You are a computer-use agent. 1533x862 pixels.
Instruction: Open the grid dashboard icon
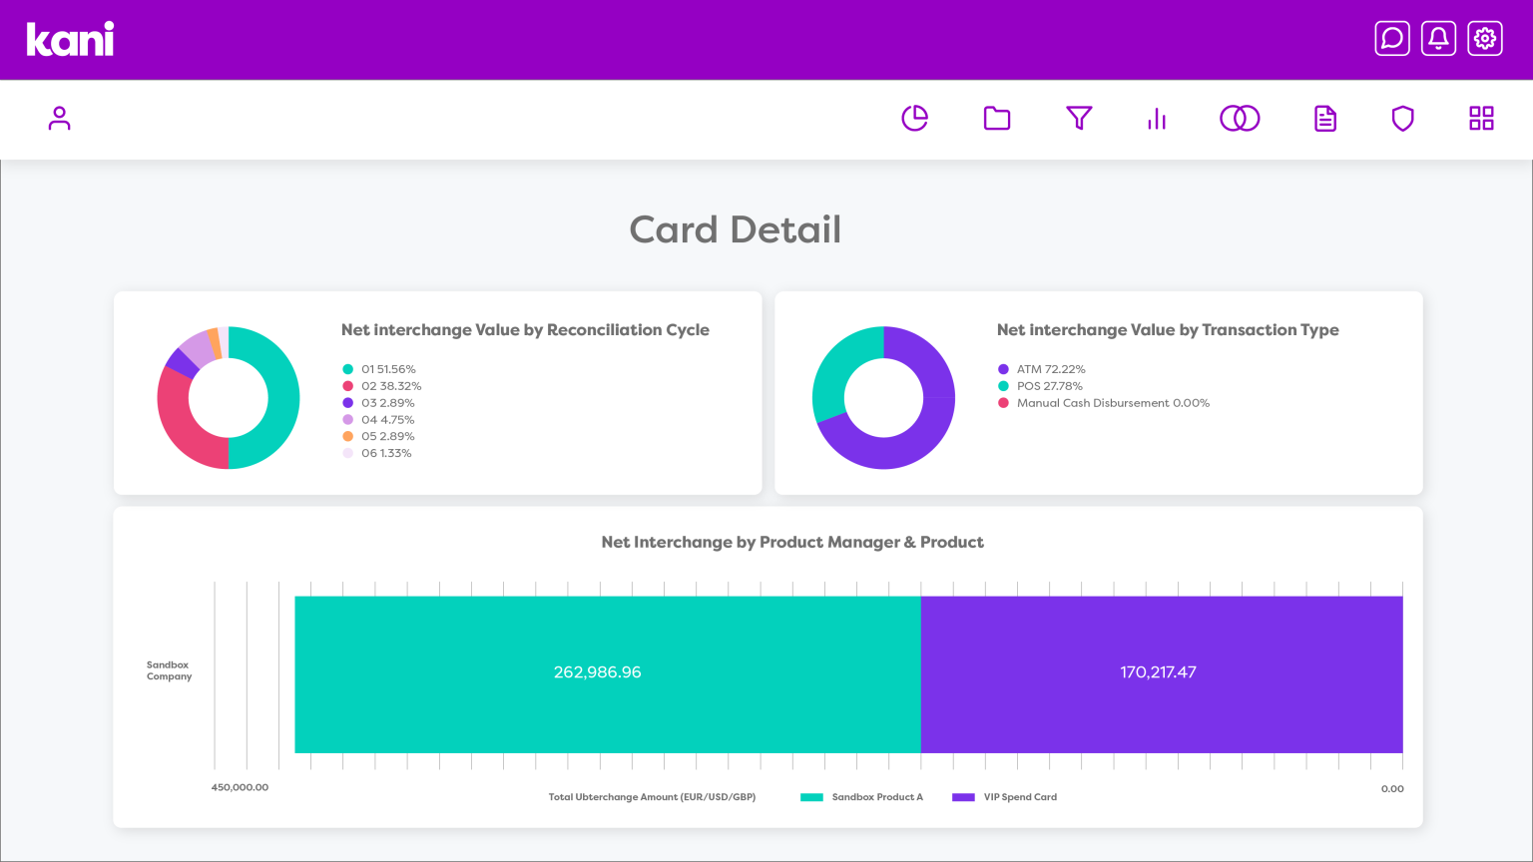tap(1482, 119)
